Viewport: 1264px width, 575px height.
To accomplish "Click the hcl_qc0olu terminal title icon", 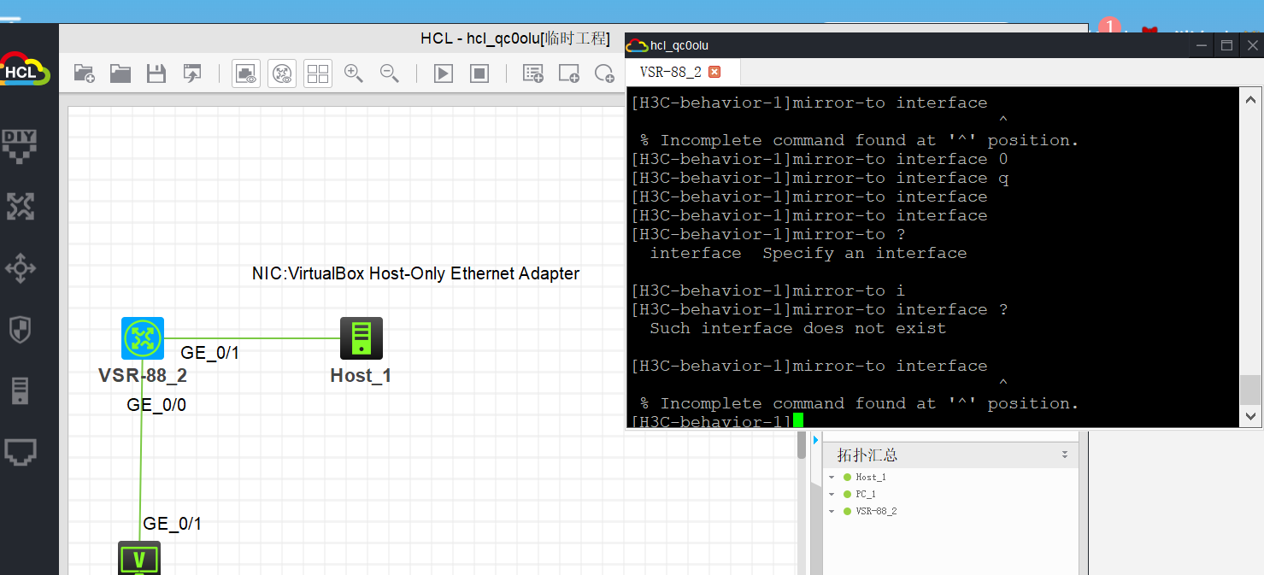I will [637, 45].
